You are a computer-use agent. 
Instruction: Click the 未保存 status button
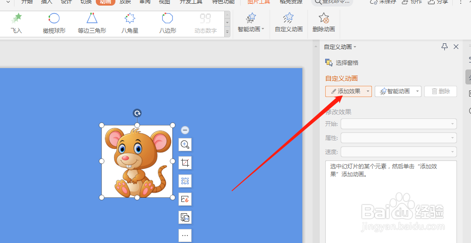click(x=383, y=2)
